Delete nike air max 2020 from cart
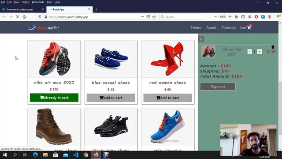This screenshot has width=282, height=159. (273, 47)
